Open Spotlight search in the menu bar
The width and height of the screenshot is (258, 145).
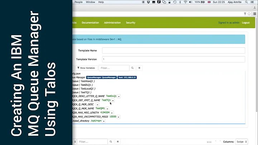pos(246,2)
